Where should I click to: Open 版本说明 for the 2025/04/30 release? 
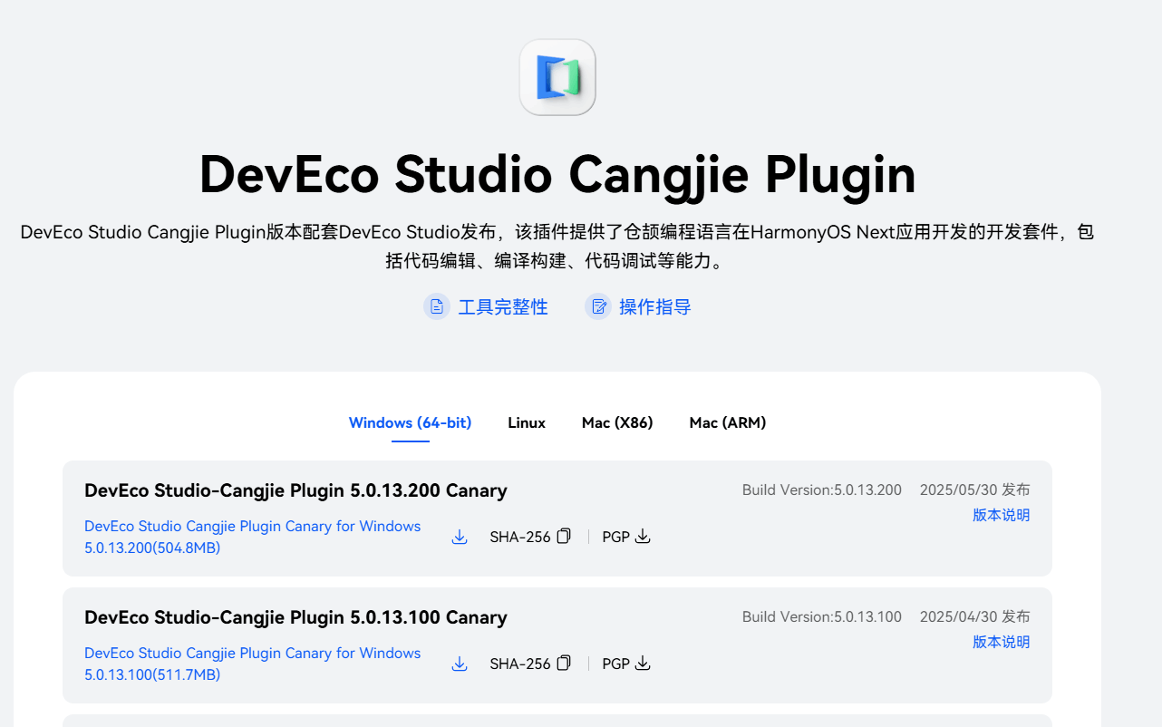[x=1002, y=642]
